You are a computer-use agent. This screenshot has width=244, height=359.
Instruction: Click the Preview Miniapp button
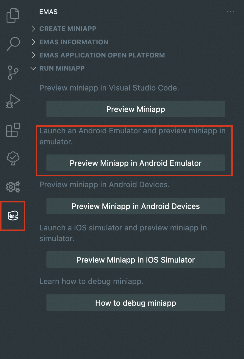(x=135, y=109)
